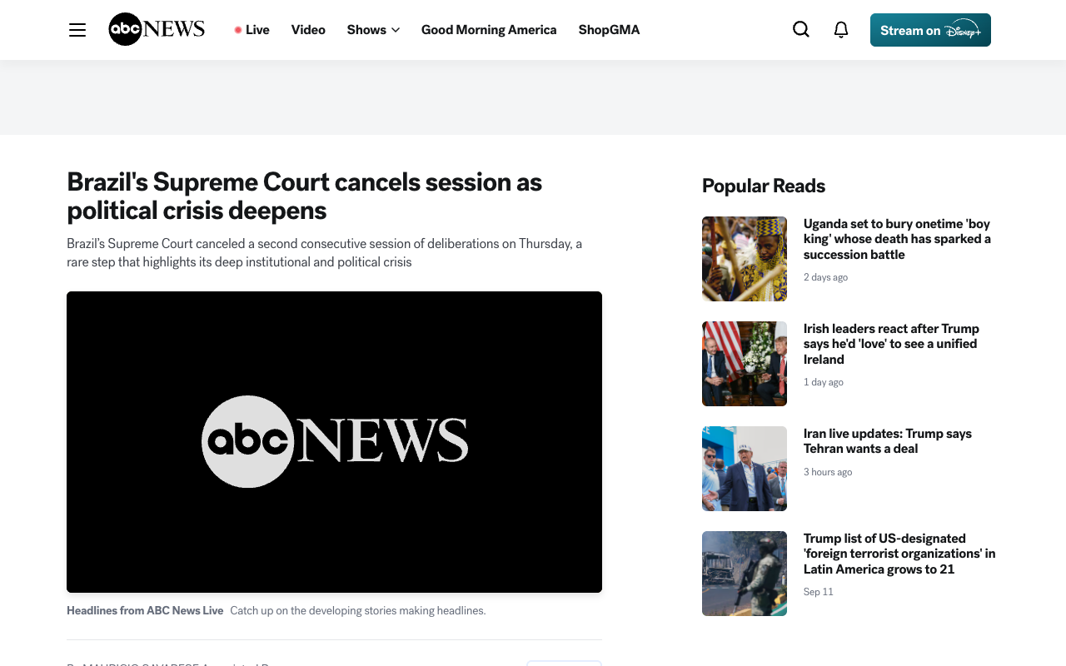Visit the ShopGMA link

(x=610, y=30)
